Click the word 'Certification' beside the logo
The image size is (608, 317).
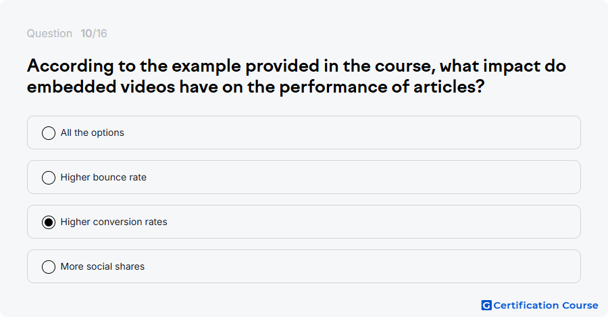tap(526, 306)
